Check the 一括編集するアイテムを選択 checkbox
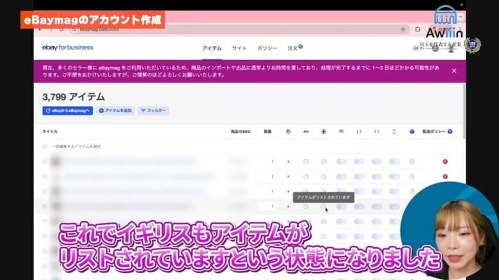 click(x=45, y=146)
